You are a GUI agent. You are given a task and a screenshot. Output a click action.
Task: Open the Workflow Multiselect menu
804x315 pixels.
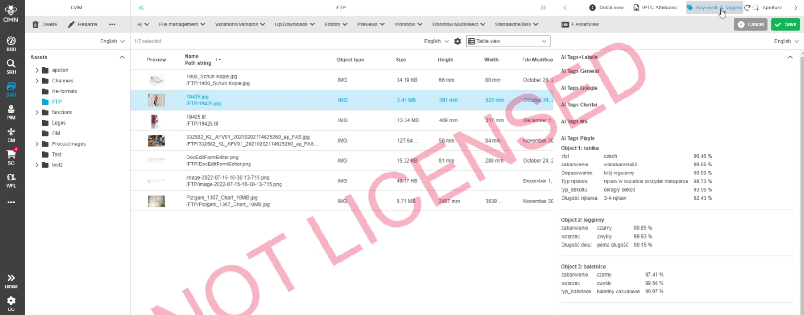click(x=458, y=24)
